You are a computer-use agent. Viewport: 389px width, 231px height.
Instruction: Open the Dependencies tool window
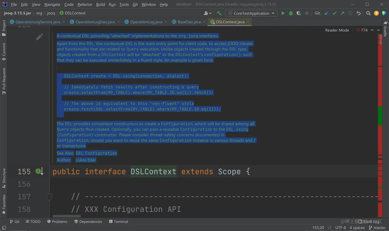(x=88, y=221)
